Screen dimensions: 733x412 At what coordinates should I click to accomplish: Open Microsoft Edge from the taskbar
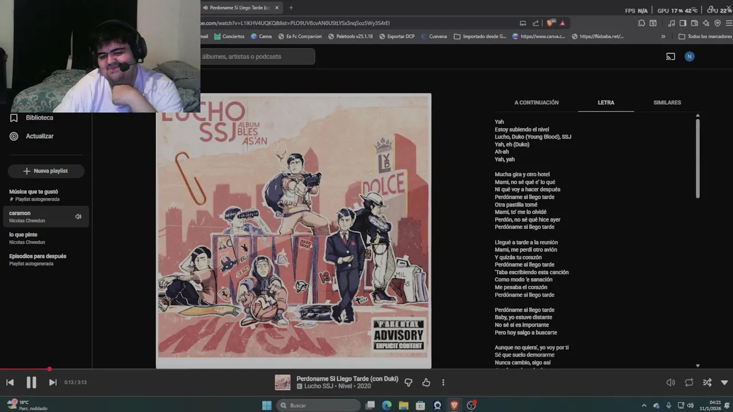coord(387,405)
